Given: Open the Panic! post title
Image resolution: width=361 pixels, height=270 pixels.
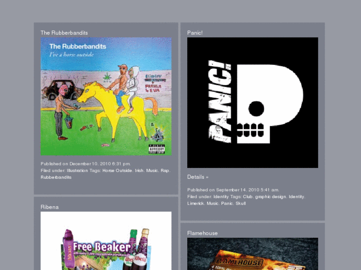Looking at the screenshot, I should click(195, 33).
